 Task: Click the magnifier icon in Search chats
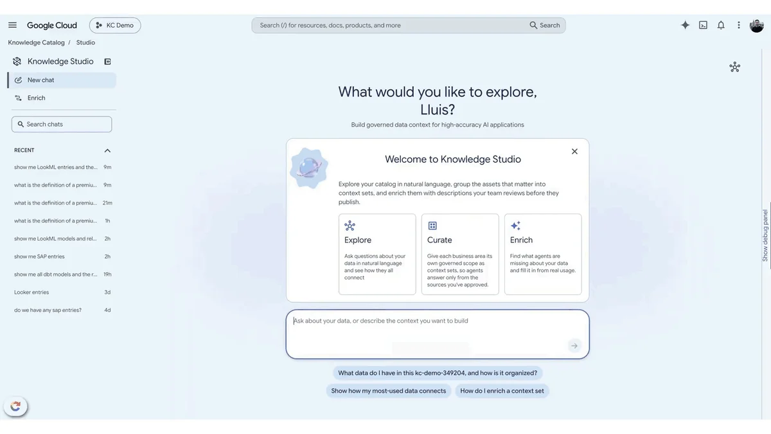tap(21, 124)
